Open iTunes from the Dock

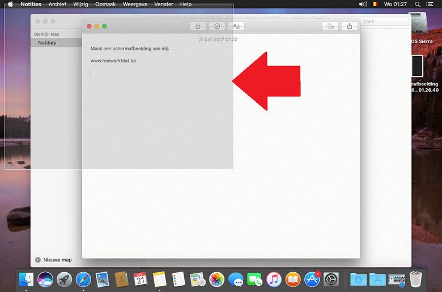point(274,280)
